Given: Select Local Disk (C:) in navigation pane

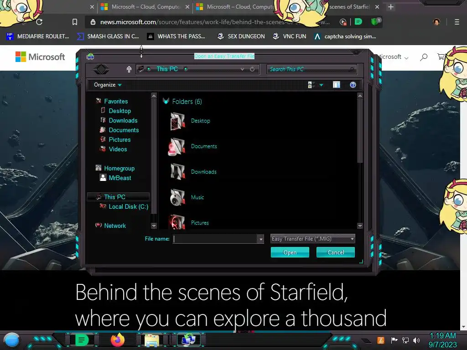Looking at the screenshot, I should (x=128, y=206).
